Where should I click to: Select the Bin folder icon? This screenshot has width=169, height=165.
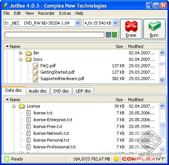[29, 53]
